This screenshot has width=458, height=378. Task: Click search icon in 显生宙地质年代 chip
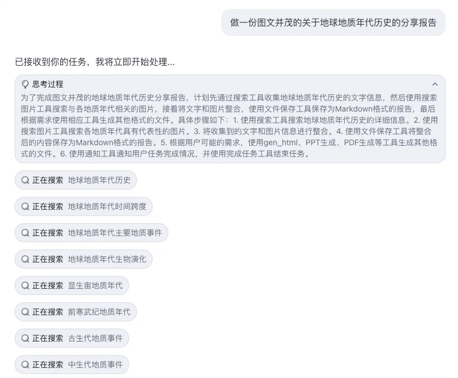(25, 285)
